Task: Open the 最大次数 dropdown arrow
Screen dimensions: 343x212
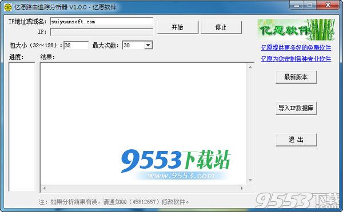Action: (x=148, y=46)
